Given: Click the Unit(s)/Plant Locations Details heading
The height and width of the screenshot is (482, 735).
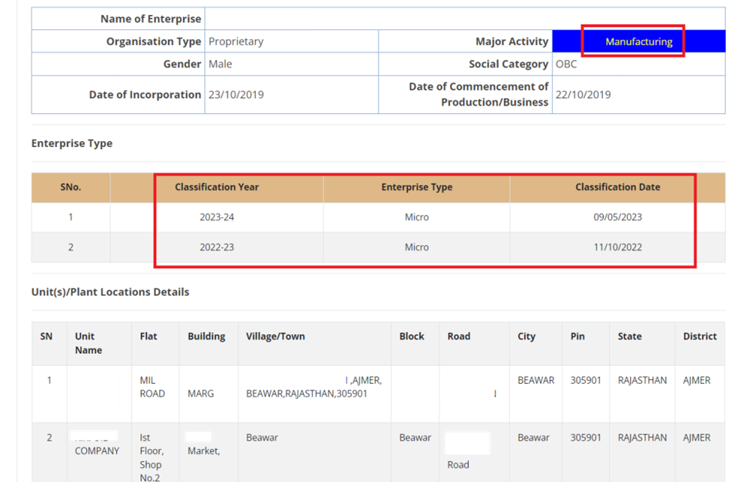Looking at the screenshot, I should pyautogui.click(x=110, y=292).
